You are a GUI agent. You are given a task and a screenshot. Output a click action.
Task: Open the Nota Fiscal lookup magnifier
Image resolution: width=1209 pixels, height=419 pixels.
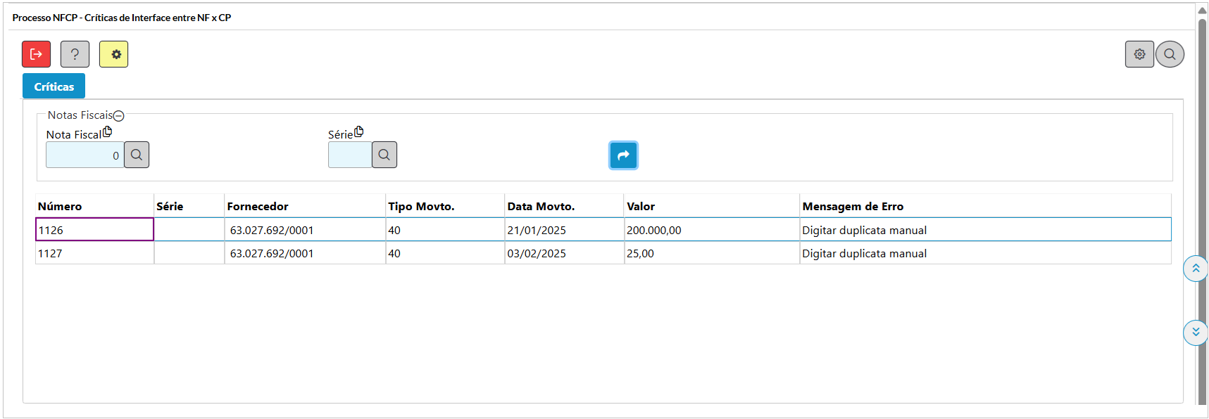click(x=137, y=155)
